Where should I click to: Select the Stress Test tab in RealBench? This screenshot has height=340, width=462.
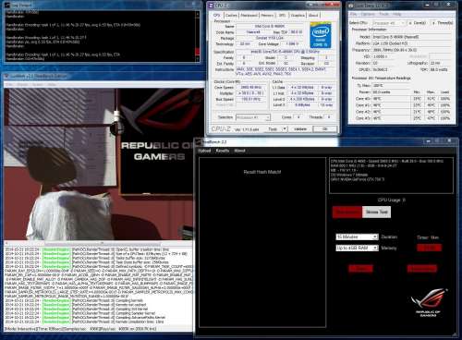click(x=376, y=212)
